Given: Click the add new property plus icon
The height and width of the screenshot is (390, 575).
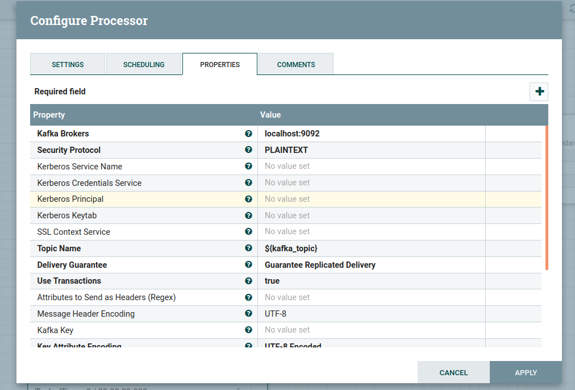Looking at the screenshot, I should [539, 92].
